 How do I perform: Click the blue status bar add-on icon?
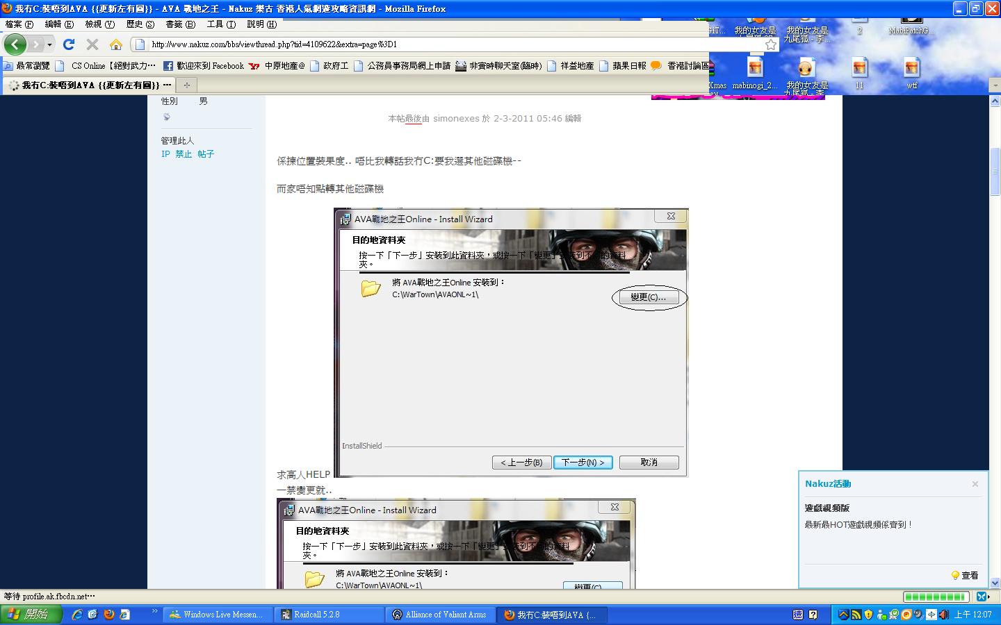(x=982, y=597)
